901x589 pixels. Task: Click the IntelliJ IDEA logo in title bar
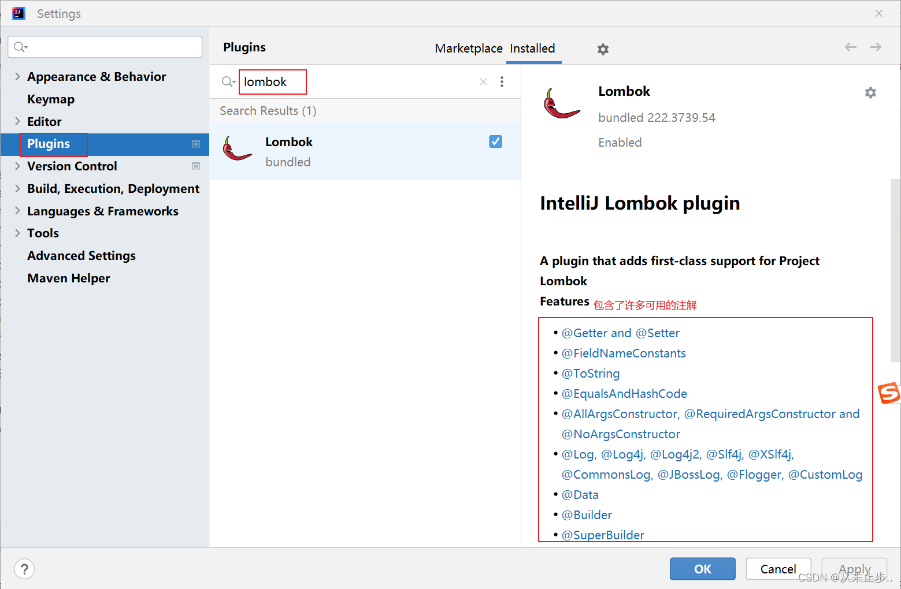point(18,13)
